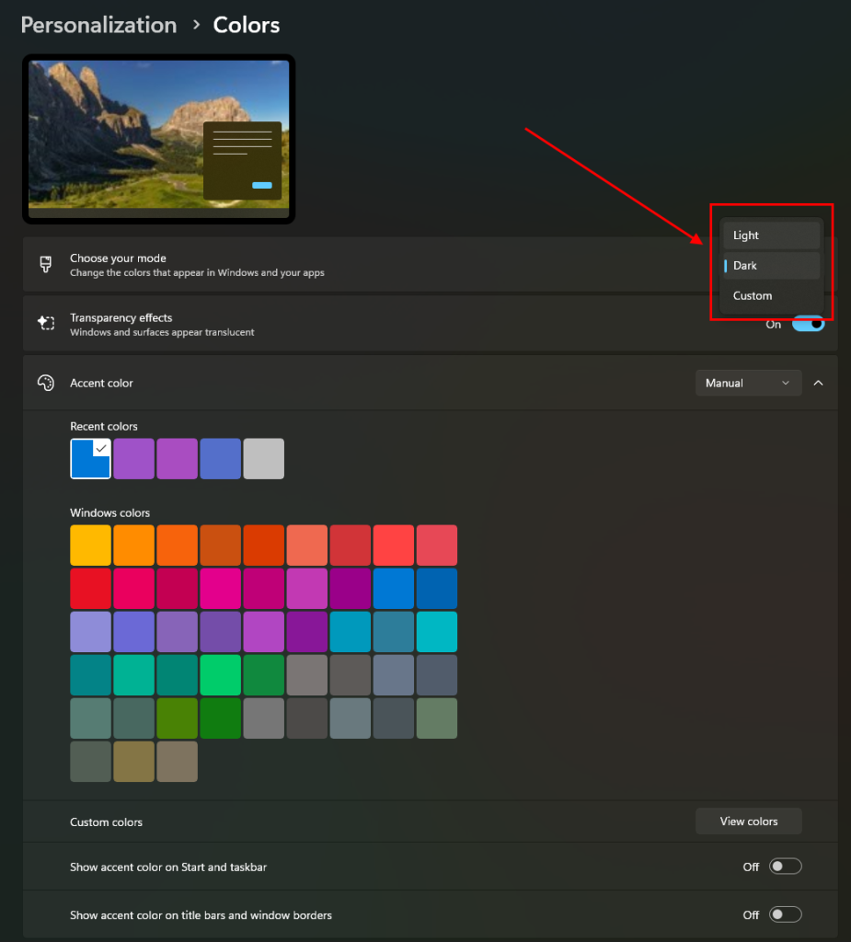Pick the light gray swatch in Recent colors
The width and height of the screenshot is (851, 942).
click(263, 458)
